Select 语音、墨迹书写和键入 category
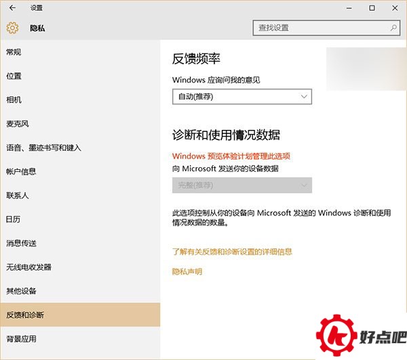Image resolution: width=407 pixels, height=360 pixels. tap(43, 148)
